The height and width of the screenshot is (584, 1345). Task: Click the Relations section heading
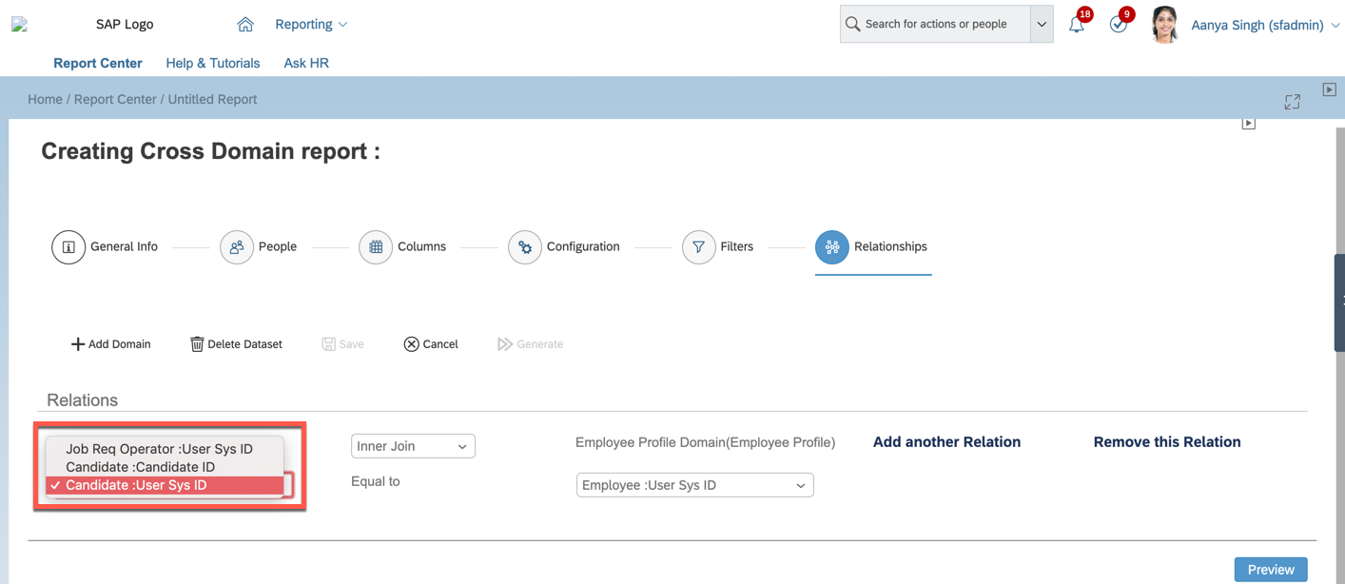83,400
